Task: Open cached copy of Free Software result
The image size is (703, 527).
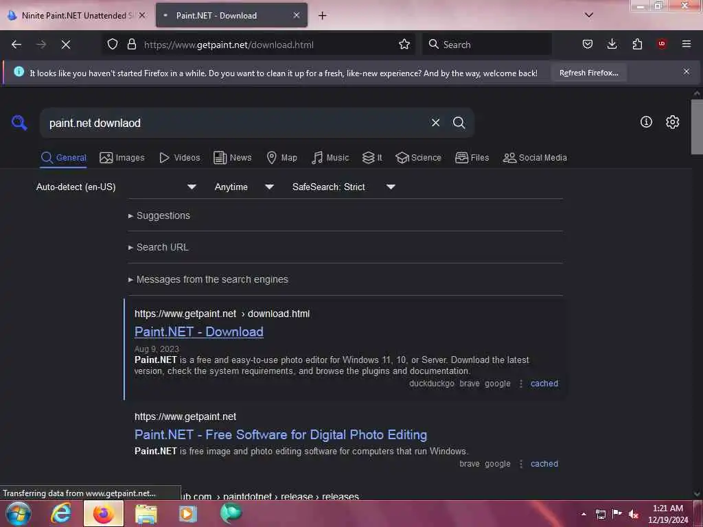Action: [544, 464]
